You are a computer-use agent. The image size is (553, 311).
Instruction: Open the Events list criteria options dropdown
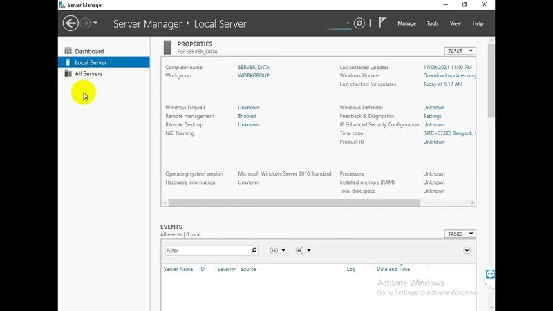click(278, 250)
